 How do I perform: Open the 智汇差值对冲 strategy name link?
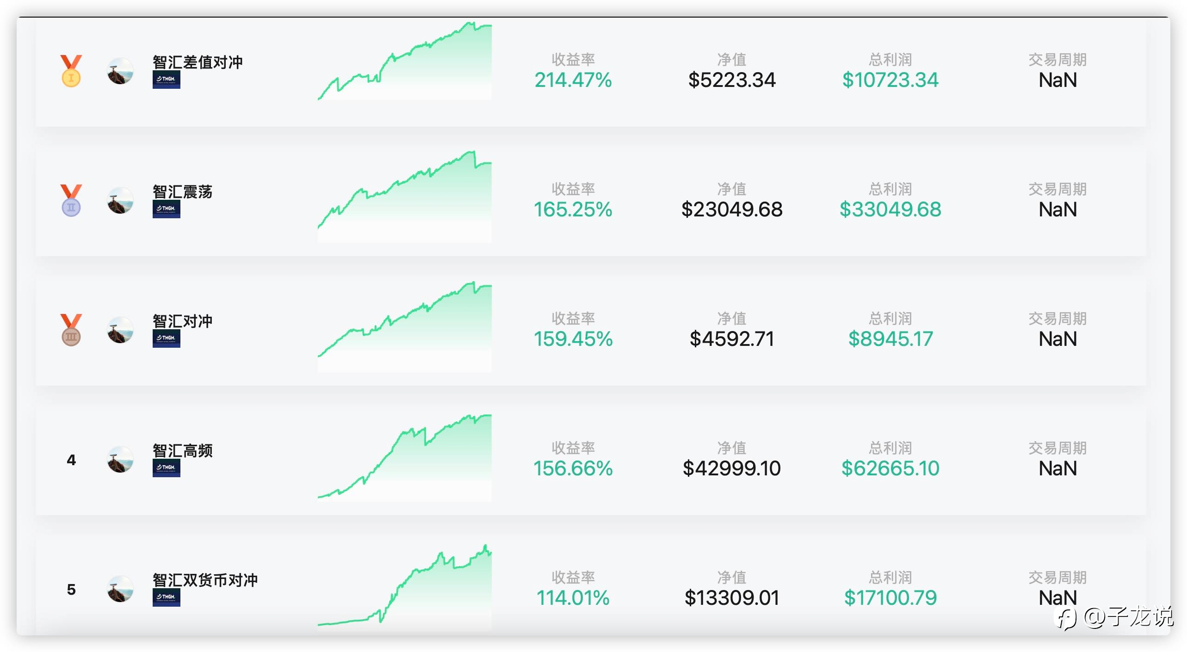[x=198, y=62]
